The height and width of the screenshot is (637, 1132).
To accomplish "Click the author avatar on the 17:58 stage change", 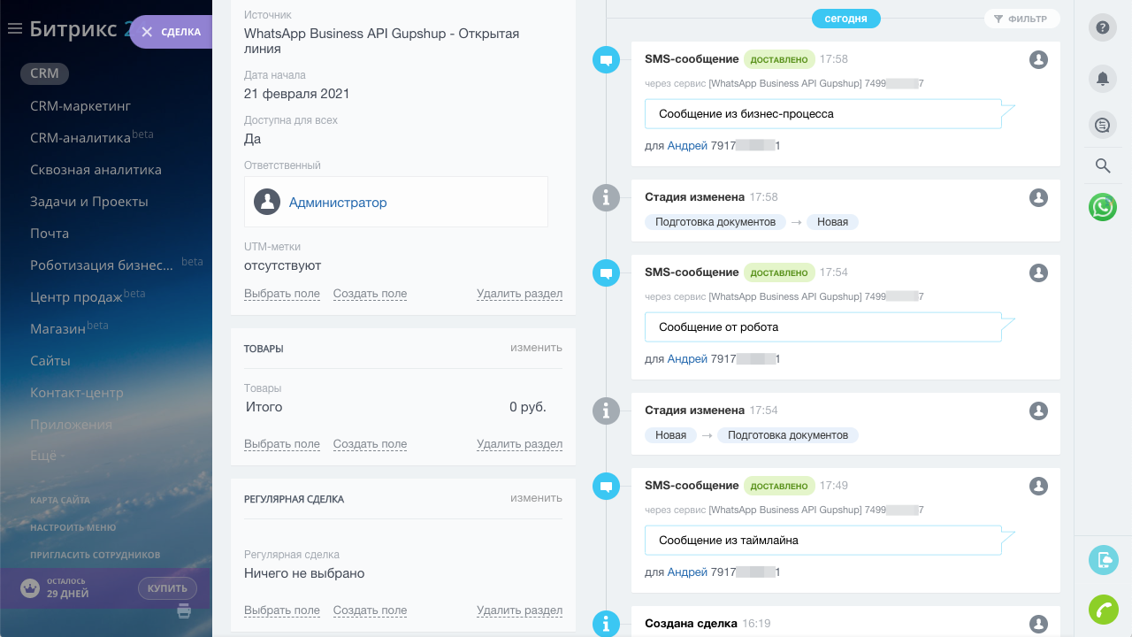I will click(1039, 197).
